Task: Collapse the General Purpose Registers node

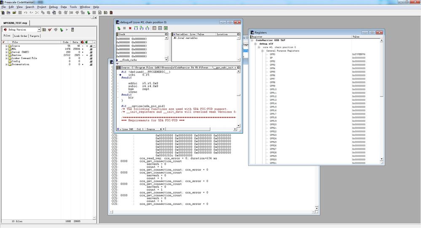Action: (x=263, y=51)
